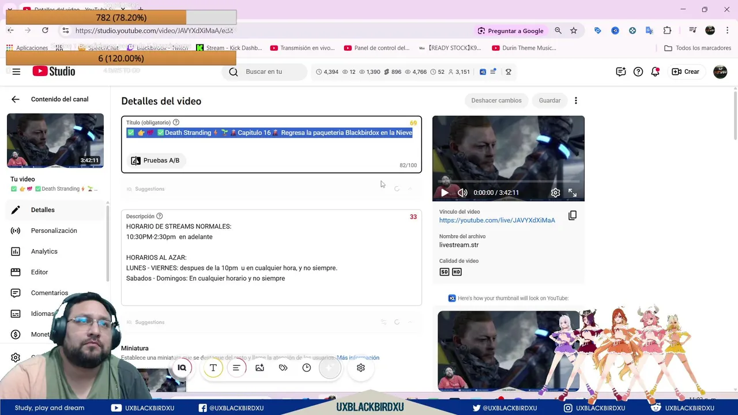Open Detalles in the sidebar
Viewport: 738px width, 415px height.
click(x=55, y=210)
